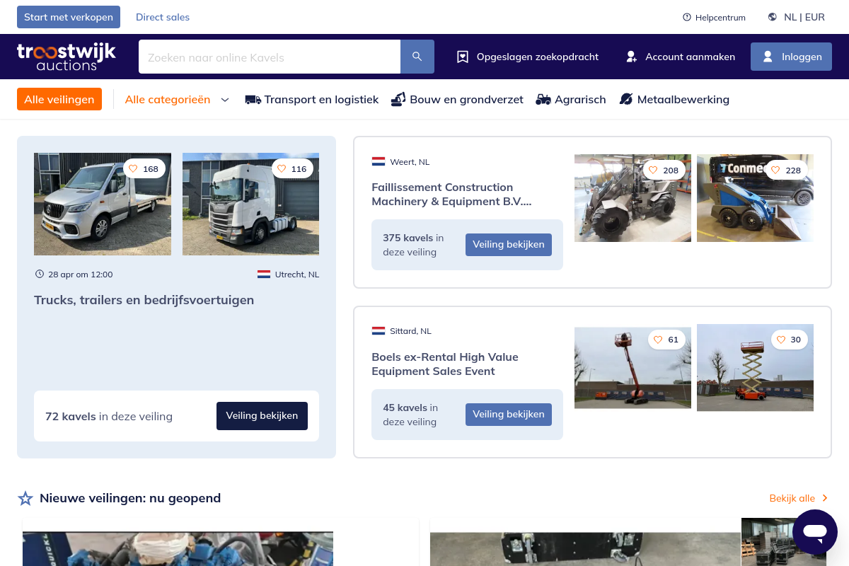Open the Faillissement Construction Machinery auction link
849x566 pixels.
point(451,195)
